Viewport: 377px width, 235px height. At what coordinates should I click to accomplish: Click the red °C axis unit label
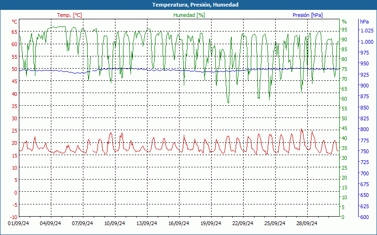15,22
